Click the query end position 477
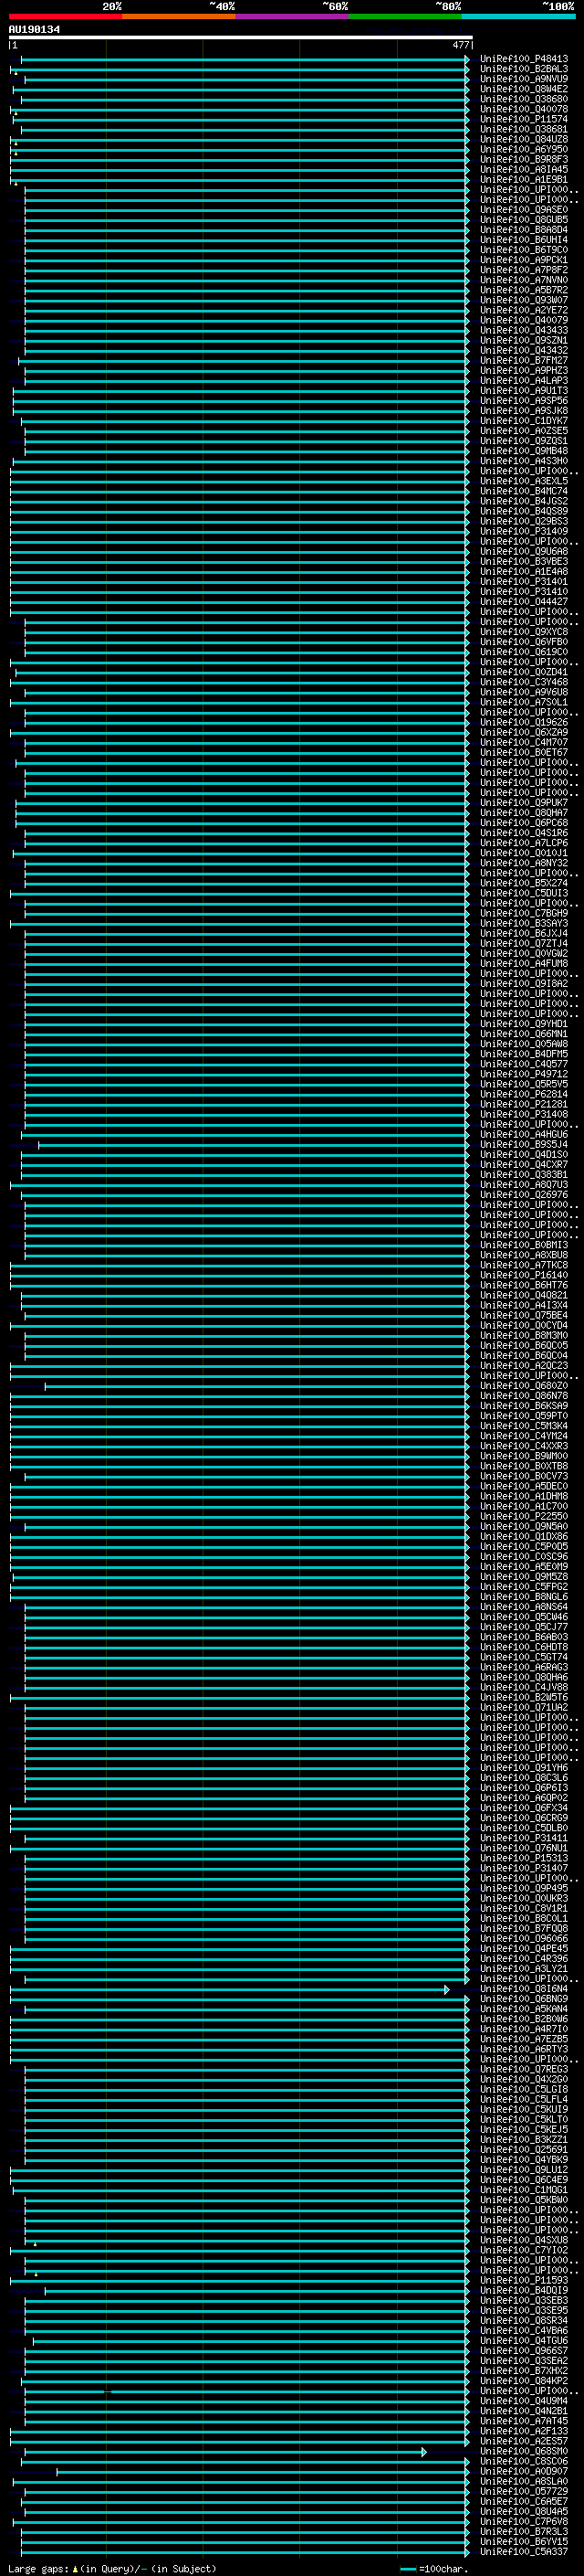584x2576 pixels. coord(460,45)
